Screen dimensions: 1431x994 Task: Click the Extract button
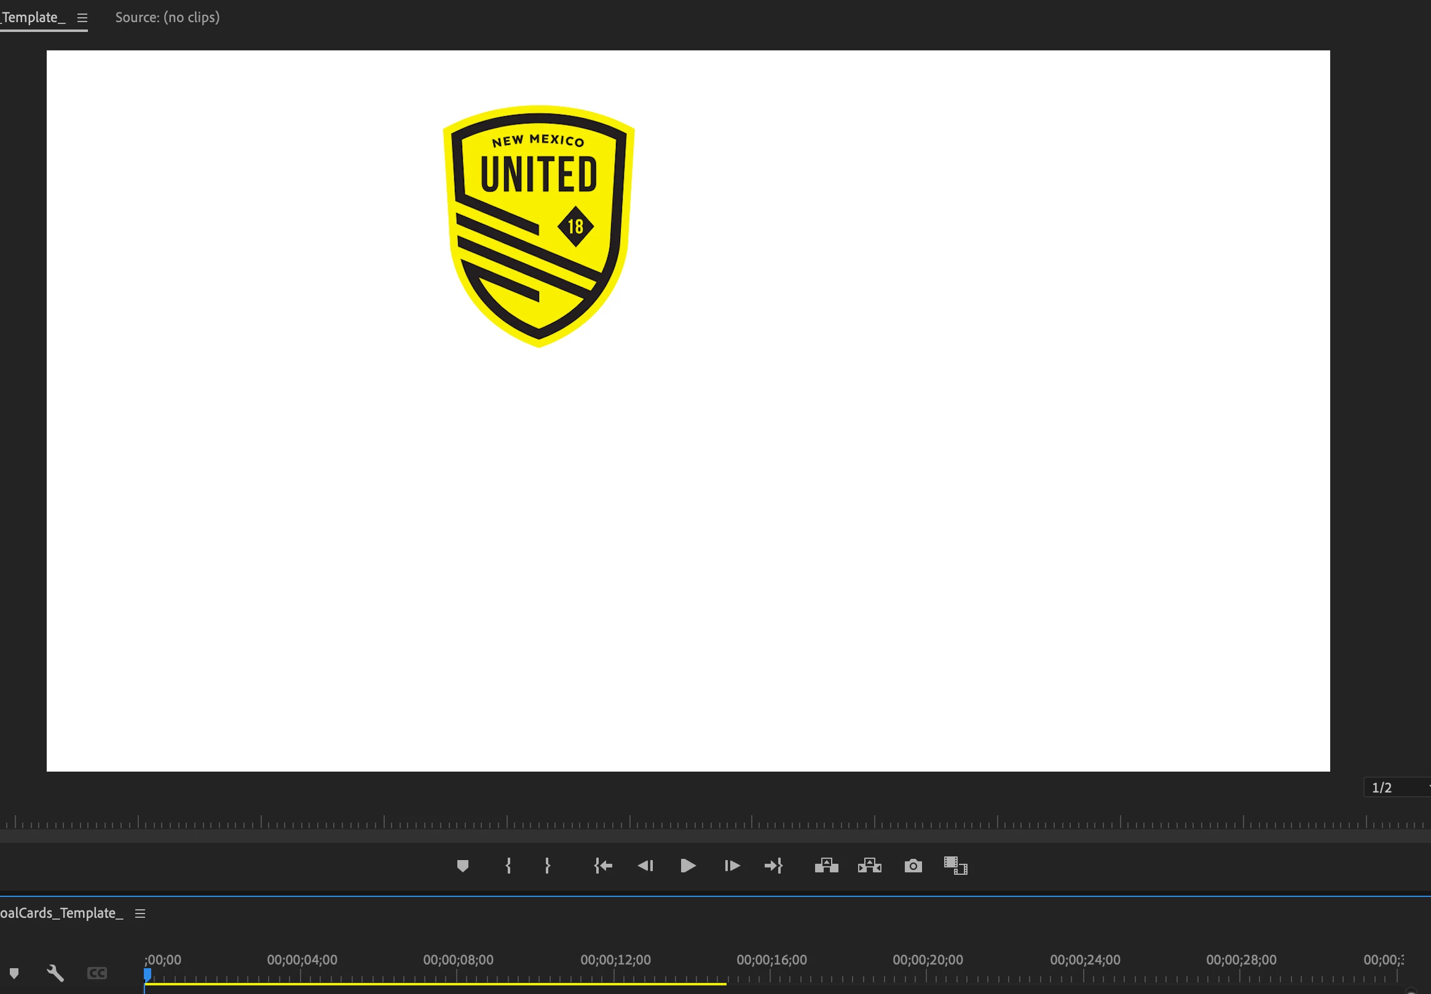click(x=869, y=866)
